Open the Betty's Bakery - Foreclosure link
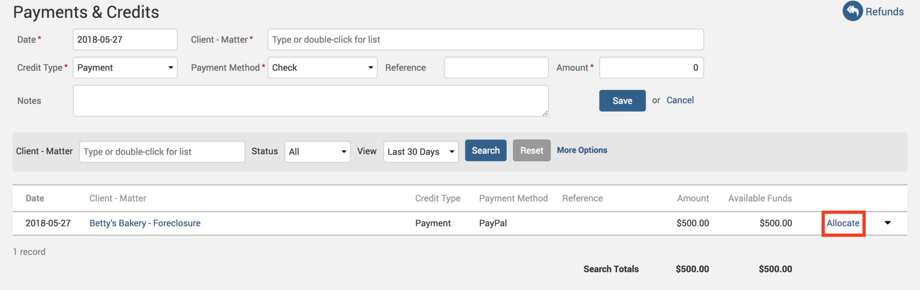Image resolution: width=920 pixels, height=290 pixels. (x=145, y=223)
